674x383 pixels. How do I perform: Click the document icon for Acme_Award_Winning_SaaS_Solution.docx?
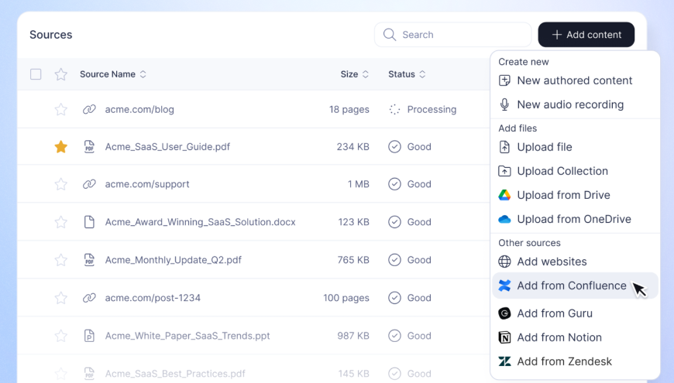89,222
